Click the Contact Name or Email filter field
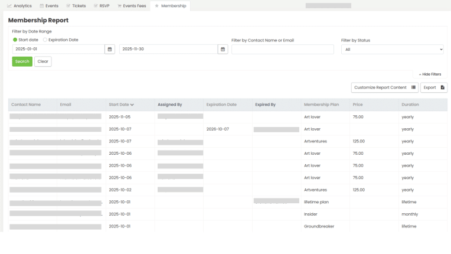Image resolution: width=451 pixels, height=254 pixels. click(282, 50)
